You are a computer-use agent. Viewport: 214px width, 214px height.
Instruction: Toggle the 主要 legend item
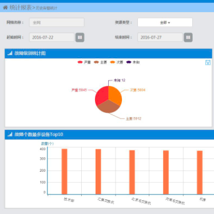coord(100,62)
